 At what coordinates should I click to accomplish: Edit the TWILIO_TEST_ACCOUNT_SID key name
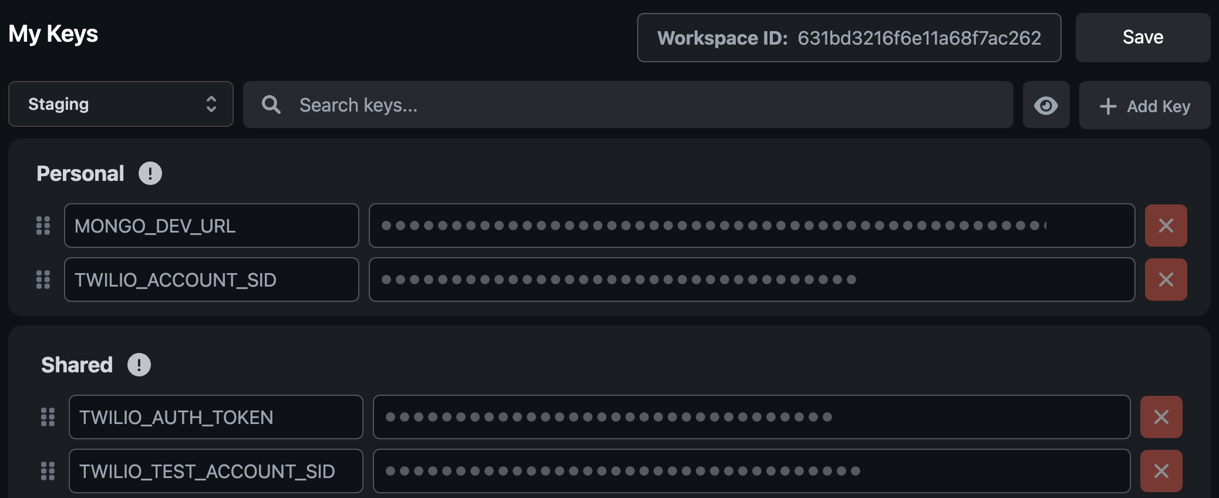[x=216, y=471]
